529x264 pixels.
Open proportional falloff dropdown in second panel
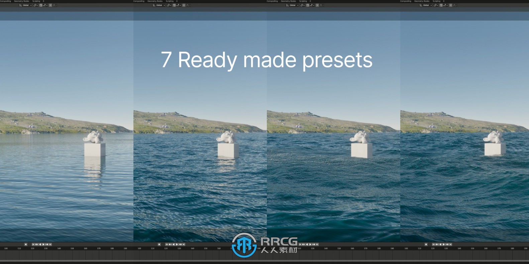[x=188, y=5]
